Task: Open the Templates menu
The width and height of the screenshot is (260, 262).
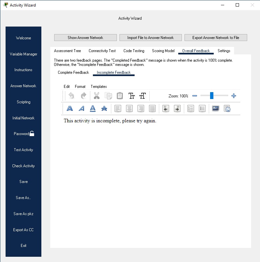Action: (99, 87)
